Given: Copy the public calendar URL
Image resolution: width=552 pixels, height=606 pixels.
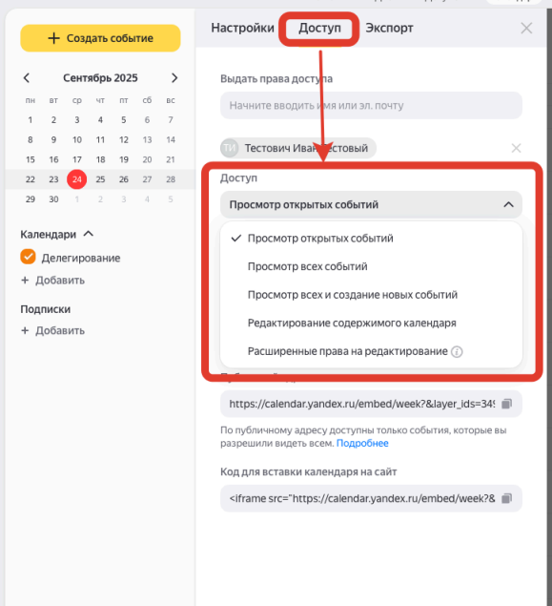Looking at the screenshot, I should (506, 404).
